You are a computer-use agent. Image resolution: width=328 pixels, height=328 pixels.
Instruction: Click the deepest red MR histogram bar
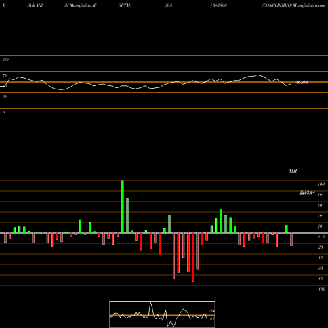point(193,257)
